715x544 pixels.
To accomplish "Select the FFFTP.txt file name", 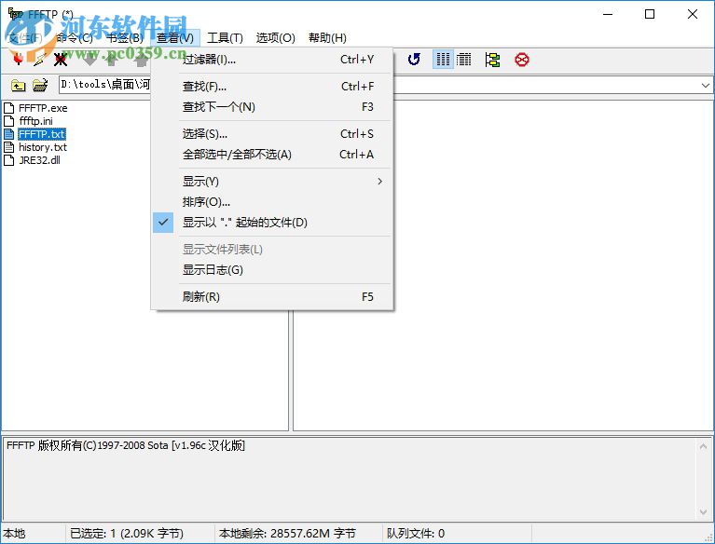I will (42, 134).
